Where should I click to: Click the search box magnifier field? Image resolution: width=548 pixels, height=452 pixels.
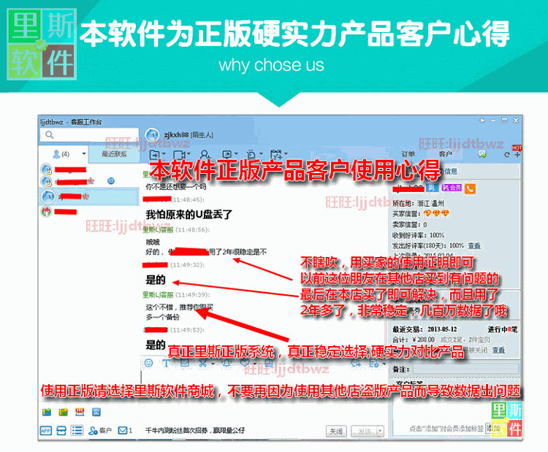pos(88,135)
